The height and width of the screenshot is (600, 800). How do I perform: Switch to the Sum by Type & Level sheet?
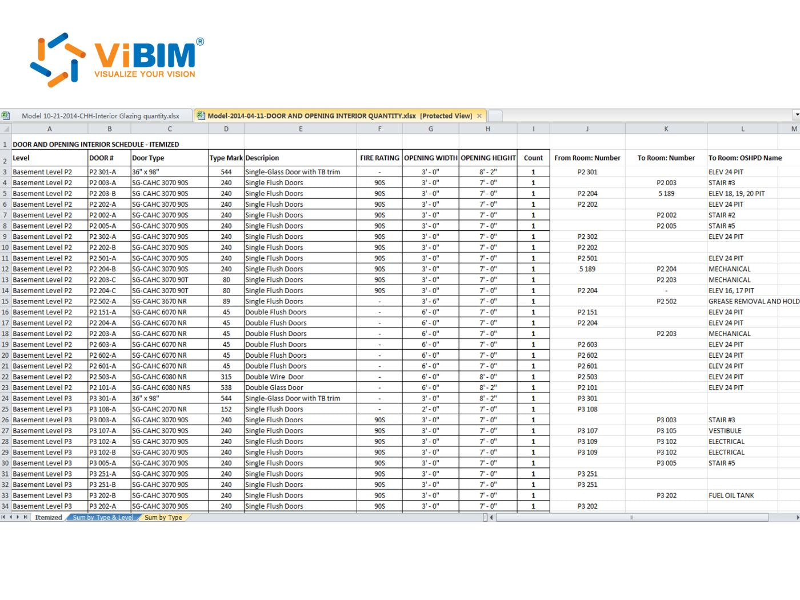[x=103, y=518]
